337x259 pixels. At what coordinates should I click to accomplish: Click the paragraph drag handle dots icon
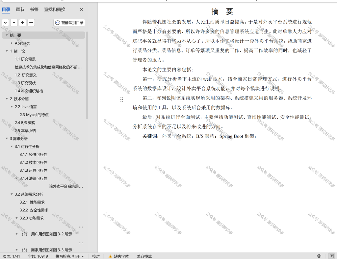tap(122, 99)
